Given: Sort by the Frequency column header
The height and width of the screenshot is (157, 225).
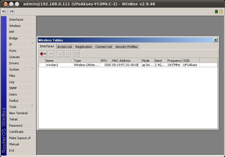Looking at the screenshot, I should tap(175, 61).
